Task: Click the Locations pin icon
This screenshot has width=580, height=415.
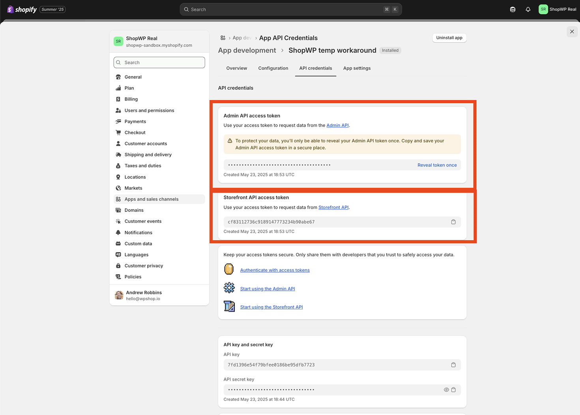Action: (x=118, y=177)
